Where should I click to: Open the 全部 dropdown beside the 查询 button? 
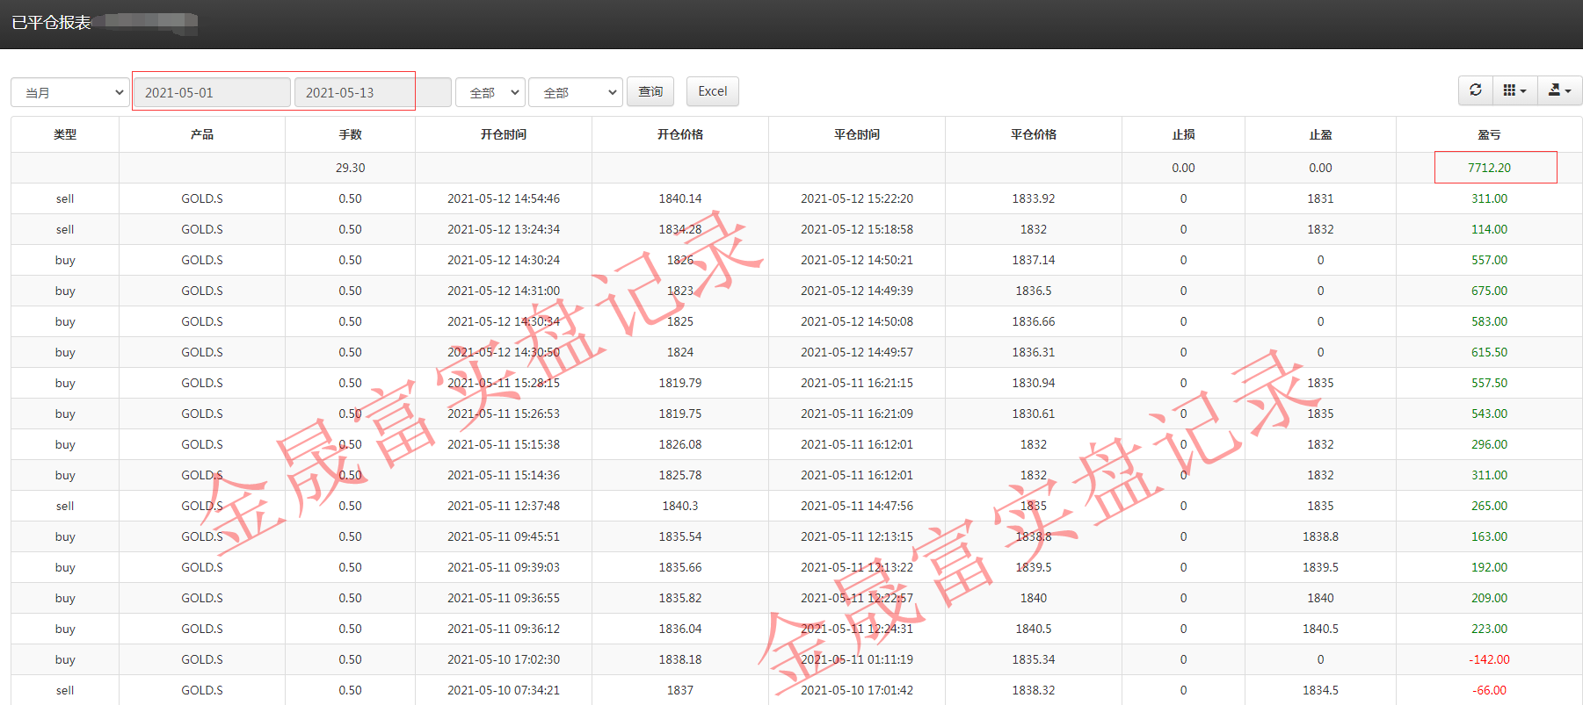click(x=576, y=92)
